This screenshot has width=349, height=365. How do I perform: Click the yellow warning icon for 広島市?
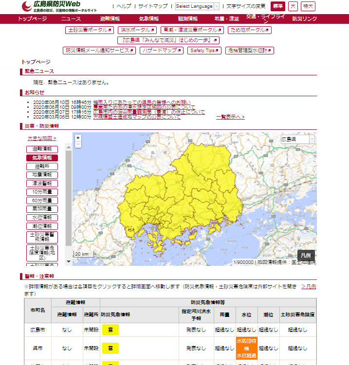coord(110,330)
